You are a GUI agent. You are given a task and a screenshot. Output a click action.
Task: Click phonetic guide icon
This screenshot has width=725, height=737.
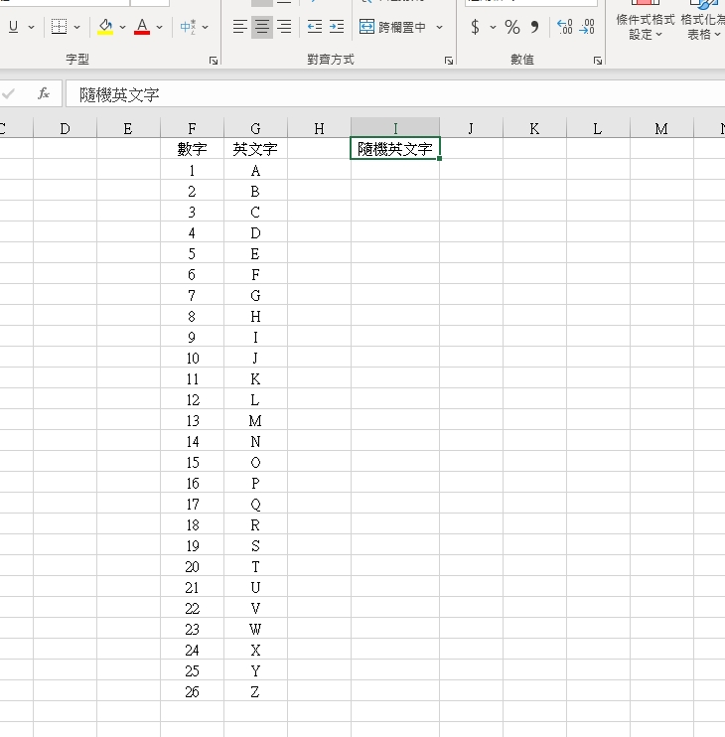point(188,27)
